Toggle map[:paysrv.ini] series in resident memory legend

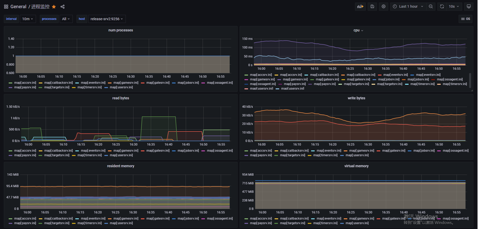click(x=25, y=223)
